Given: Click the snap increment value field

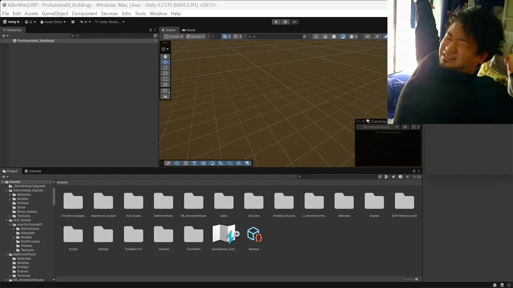Looking at the screenshot, I should pyautogui.click(x=215, y=36).
